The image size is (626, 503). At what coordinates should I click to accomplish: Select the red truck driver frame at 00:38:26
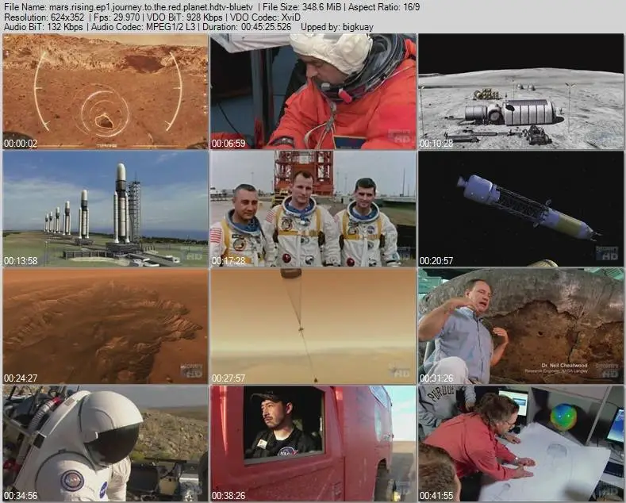click(x=313, y=443)
